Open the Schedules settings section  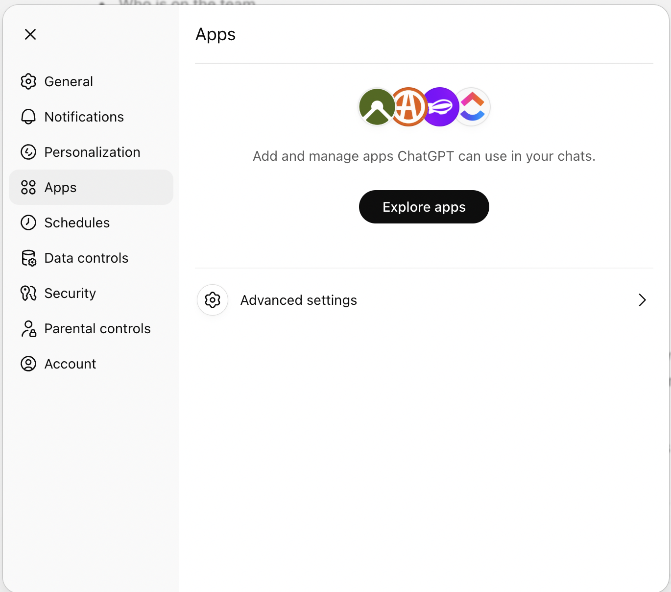point(77,222)
